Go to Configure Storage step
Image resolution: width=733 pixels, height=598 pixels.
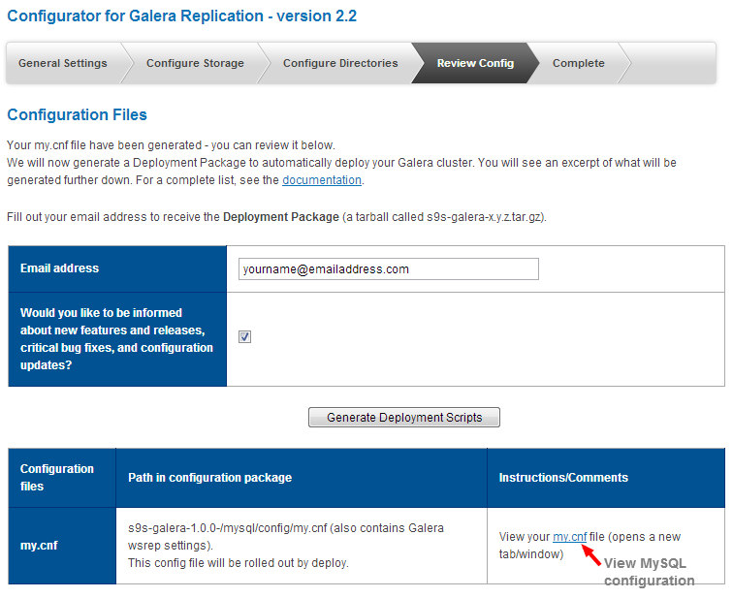point(195,63)
